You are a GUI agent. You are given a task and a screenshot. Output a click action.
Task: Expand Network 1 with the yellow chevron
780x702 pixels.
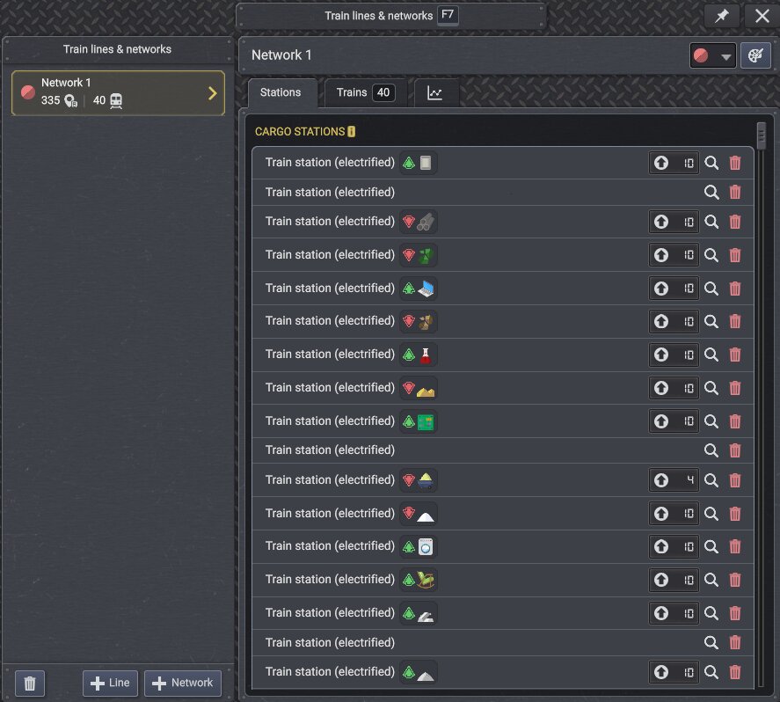tap(213, 93)
